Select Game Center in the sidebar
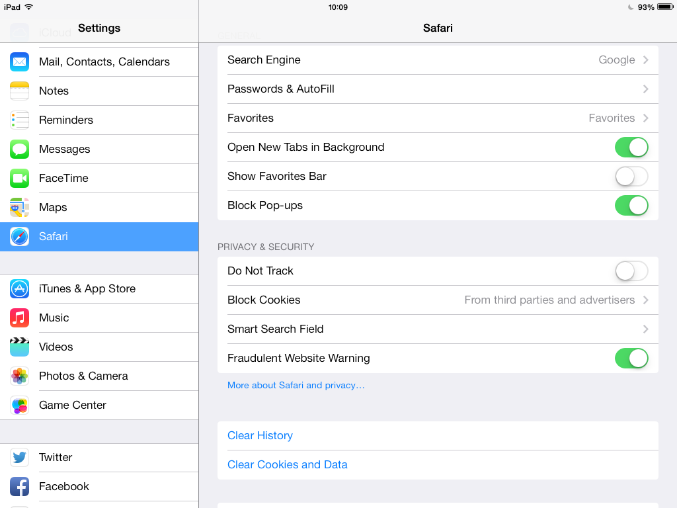Image resolution: width=677 pixels, height=508 pixels. tap(73, 405)
